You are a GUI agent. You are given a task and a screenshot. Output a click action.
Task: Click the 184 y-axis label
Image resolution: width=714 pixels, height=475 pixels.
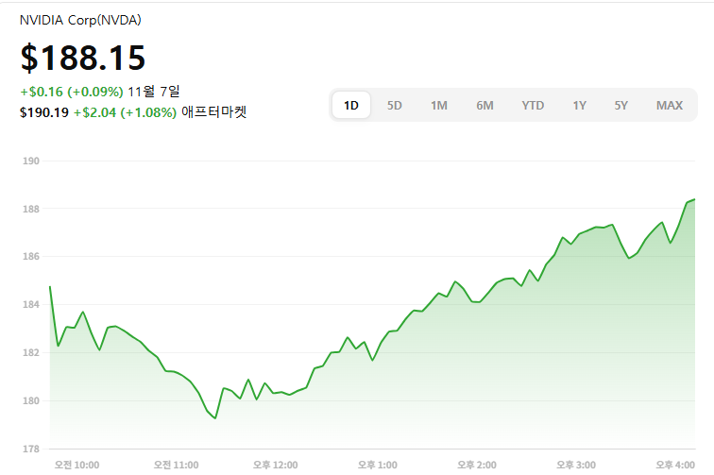click(x=31, y=304)
